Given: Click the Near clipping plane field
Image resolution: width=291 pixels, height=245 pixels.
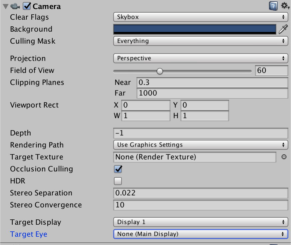Looking at the screenshot, I should (212, 83).
